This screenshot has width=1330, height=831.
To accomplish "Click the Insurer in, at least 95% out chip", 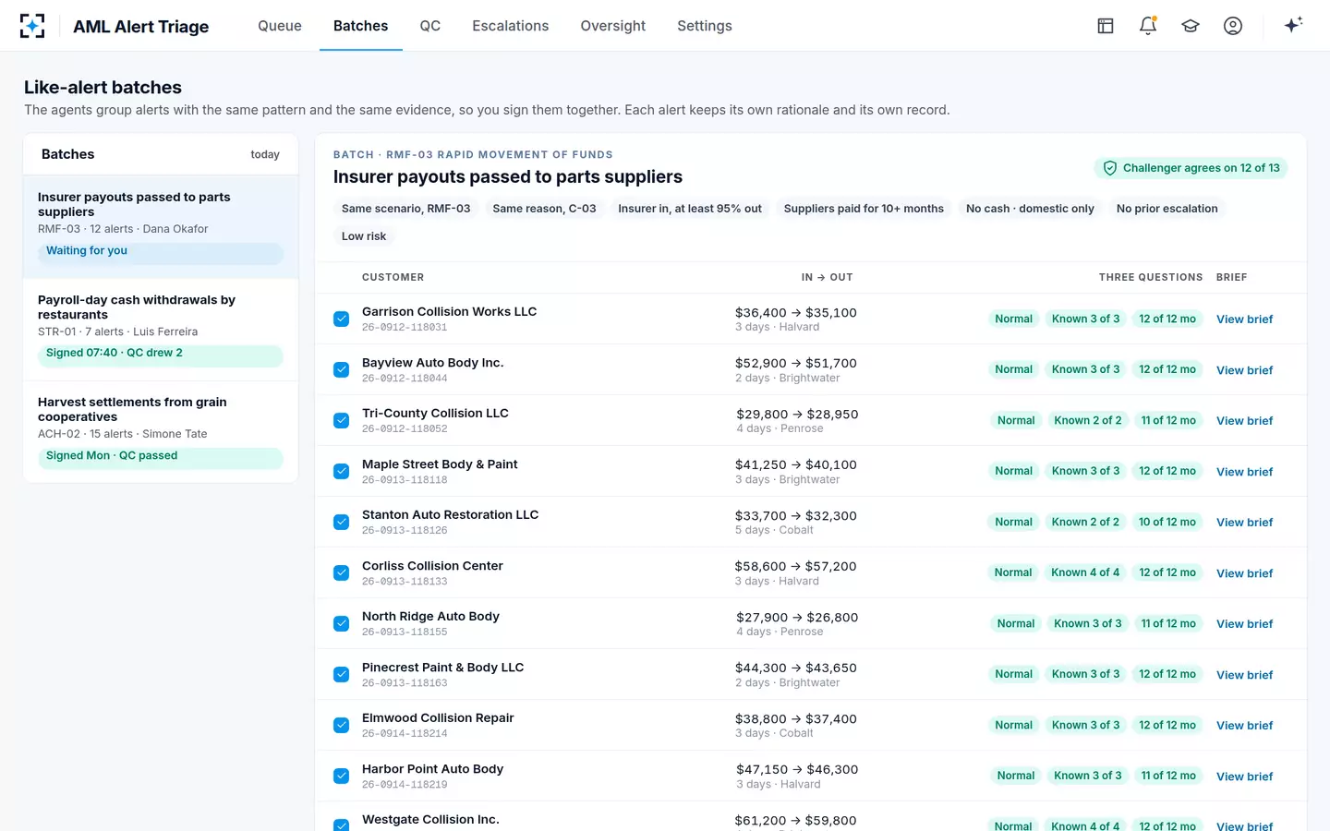I will (690, 209).
